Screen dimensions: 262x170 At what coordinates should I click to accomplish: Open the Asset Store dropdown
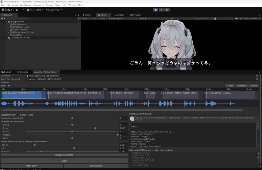35,10
